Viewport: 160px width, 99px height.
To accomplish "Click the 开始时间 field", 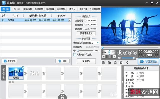I will coord(91,20).
